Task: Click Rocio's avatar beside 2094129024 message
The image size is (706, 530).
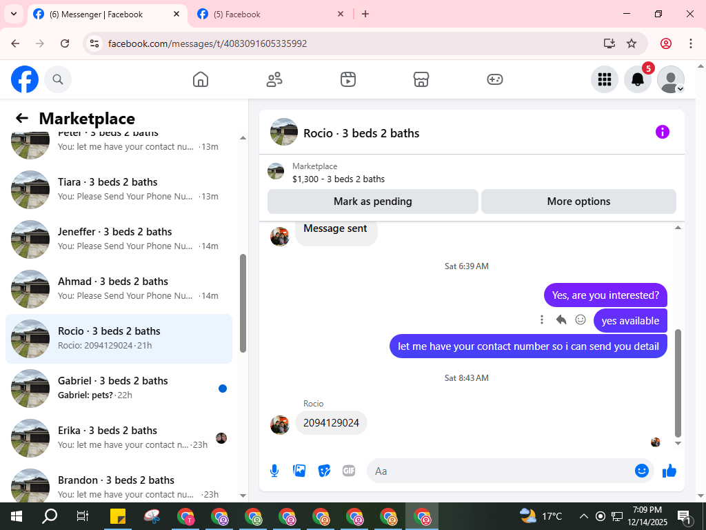Action: point(280,424)
